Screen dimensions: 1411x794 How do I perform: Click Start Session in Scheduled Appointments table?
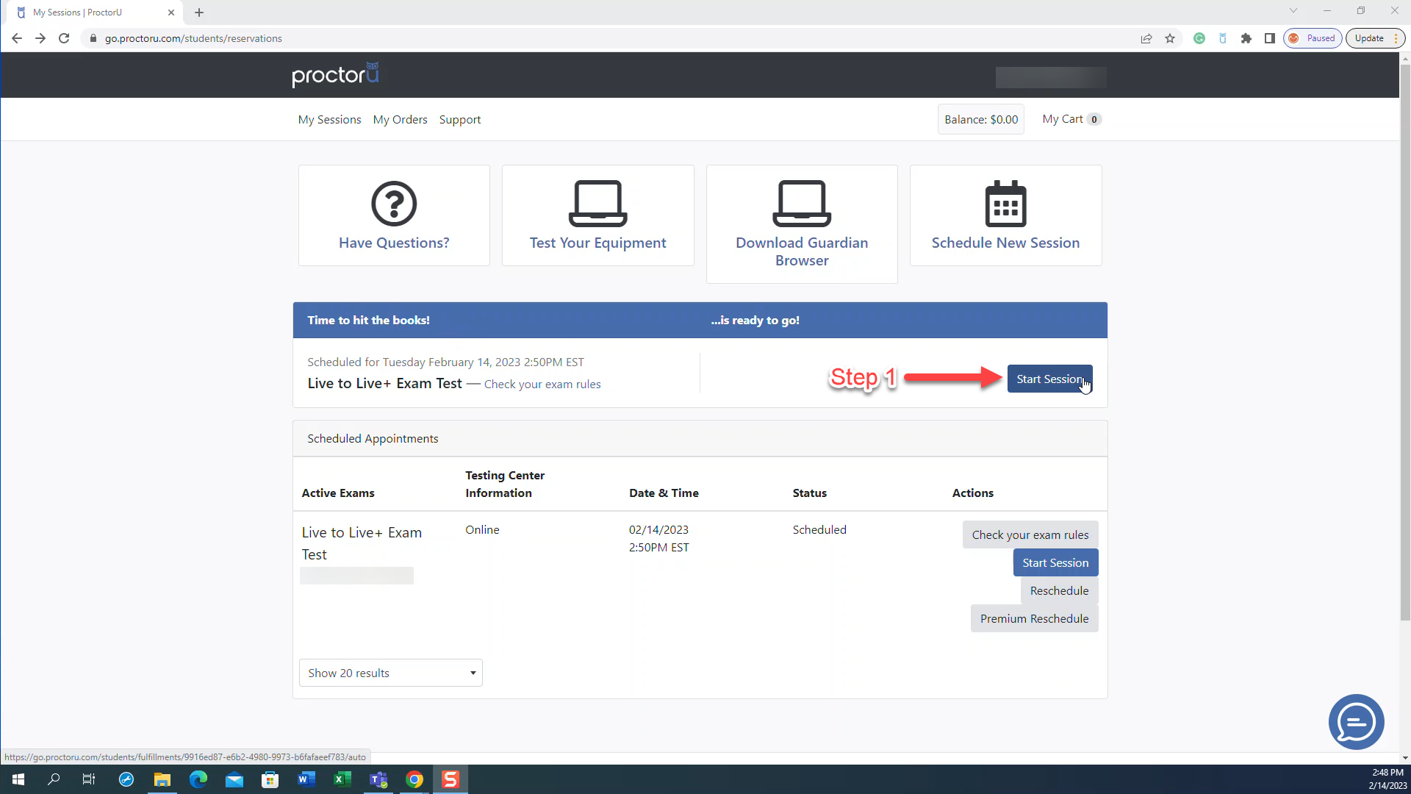click(x=1055, y=562)
